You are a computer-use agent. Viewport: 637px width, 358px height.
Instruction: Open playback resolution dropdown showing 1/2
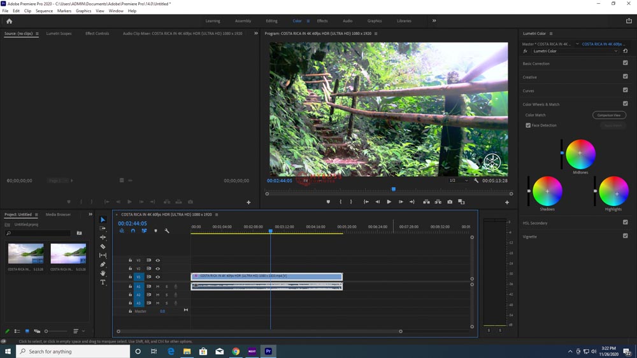click(x=459, y=181)
